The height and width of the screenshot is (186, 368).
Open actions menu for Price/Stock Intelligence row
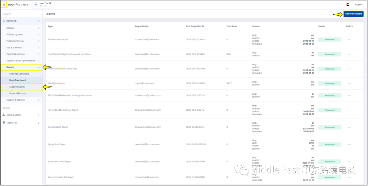[349, 54]
